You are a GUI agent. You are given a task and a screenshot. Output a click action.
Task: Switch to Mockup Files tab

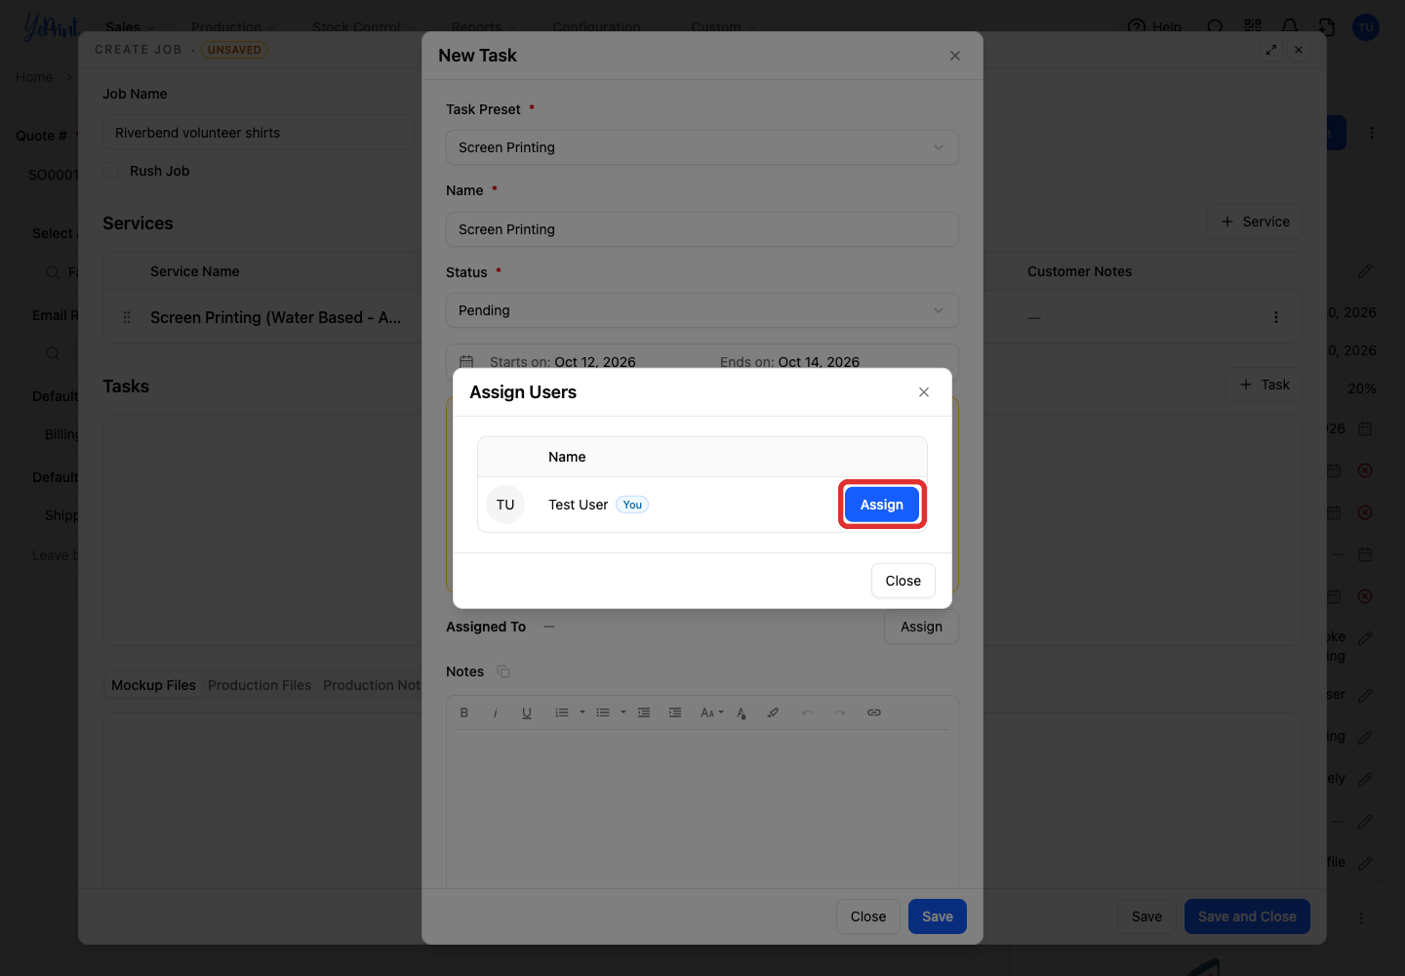click(153, 685)
